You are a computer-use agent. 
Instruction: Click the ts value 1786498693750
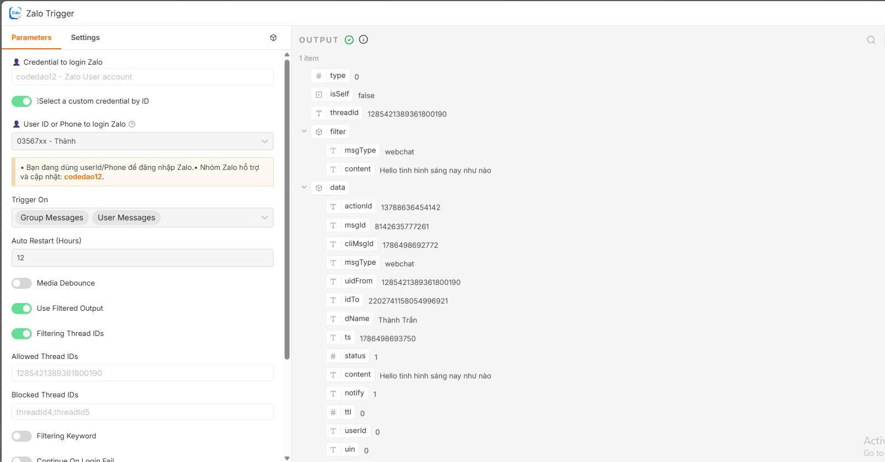click(x=388, y=339)
